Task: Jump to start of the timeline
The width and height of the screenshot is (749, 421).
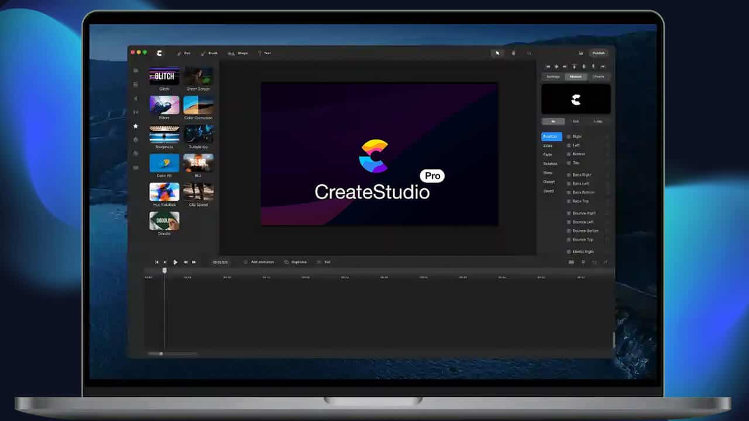Action: [x=157, y=262]
